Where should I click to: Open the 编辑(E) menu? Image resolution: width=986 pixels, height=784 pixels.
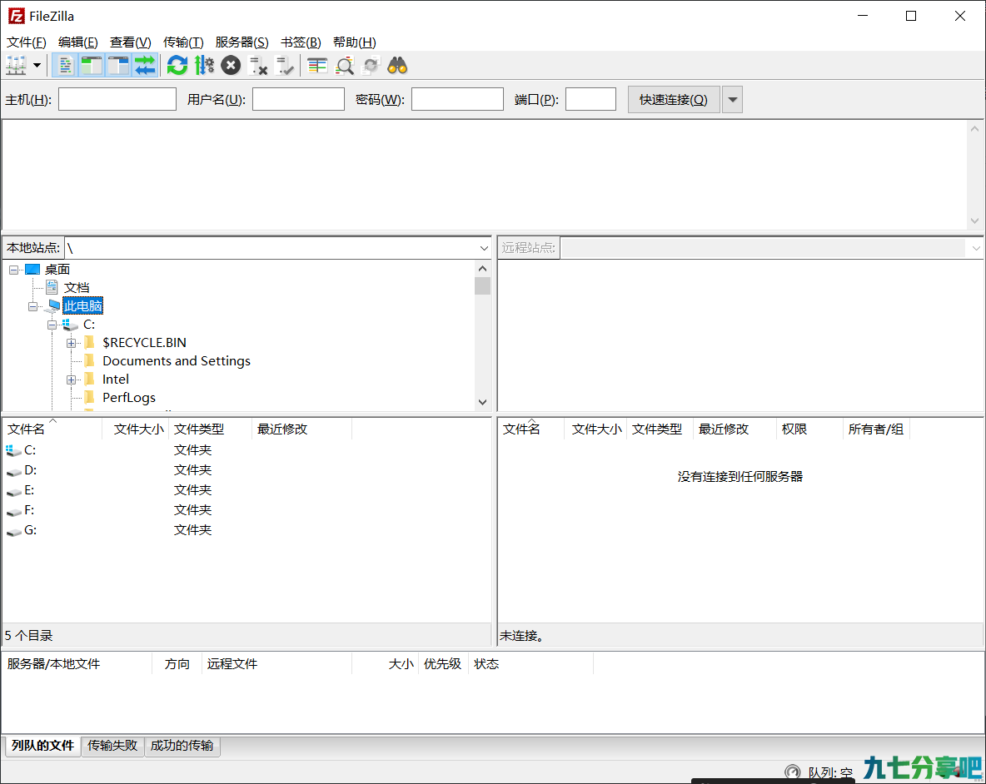pos(78,42)
